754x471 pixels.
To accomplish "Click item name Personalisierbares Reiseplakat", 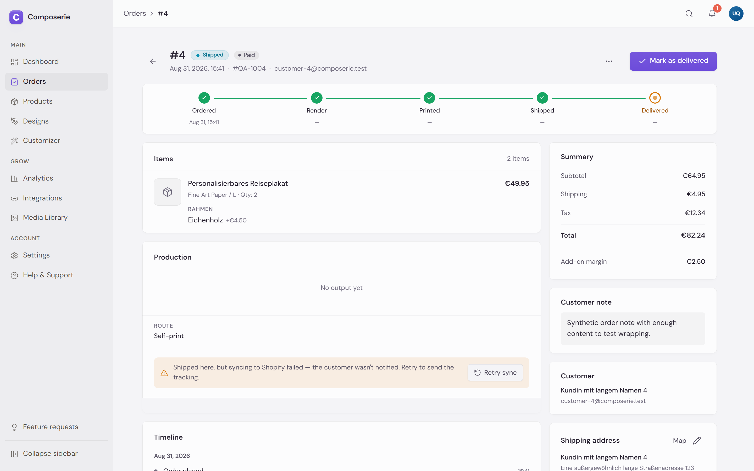I will pos(238,183).
